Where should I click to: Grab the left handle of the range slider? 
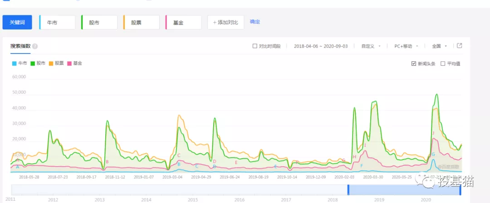pos(348,190)
